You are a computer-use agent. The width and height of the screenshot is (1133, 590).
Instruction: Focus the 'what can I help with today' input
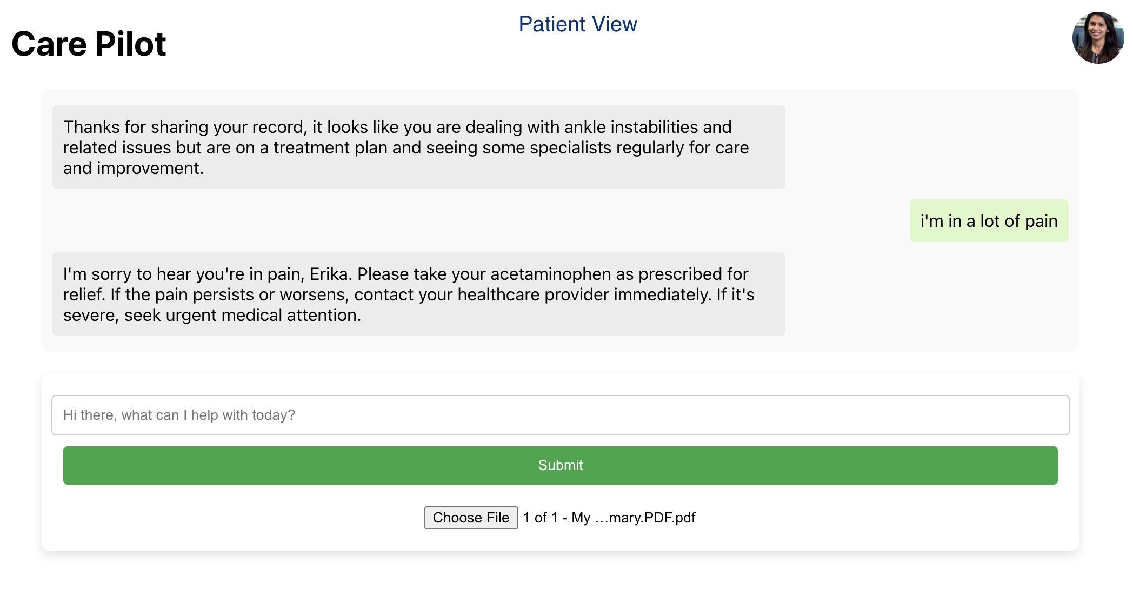(560, 415)
